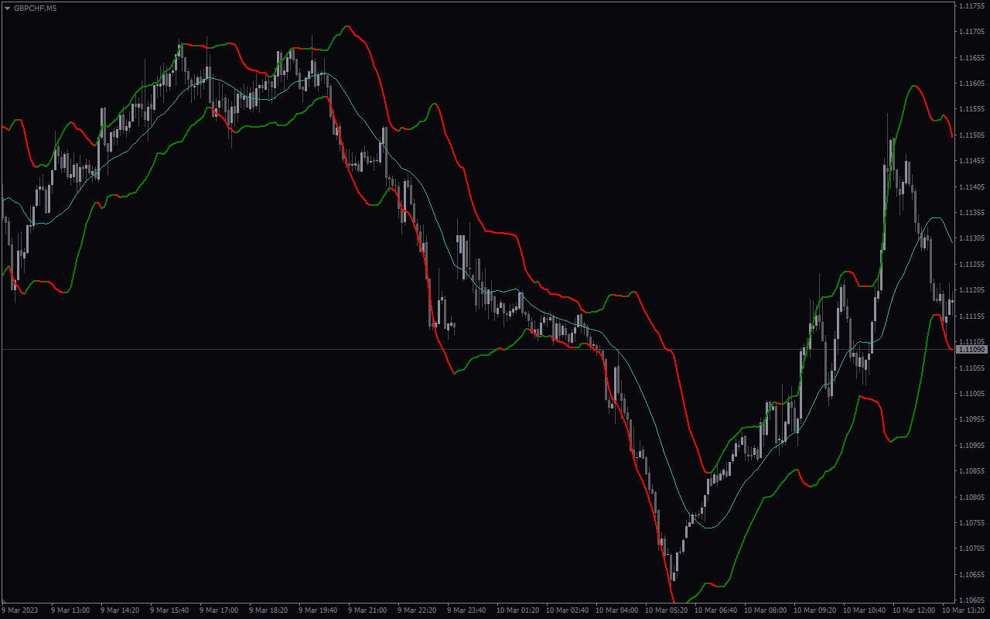This screenshot has width=990, height=619.
Task: Click price level 1.11155 on the axis
Action: [x=971, y=316]
